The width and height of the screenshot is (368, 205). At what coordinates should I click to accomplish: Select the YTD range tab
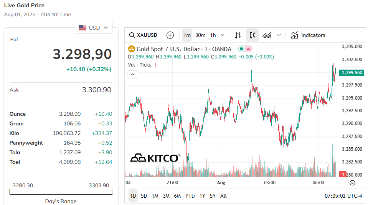click(190, 196)
